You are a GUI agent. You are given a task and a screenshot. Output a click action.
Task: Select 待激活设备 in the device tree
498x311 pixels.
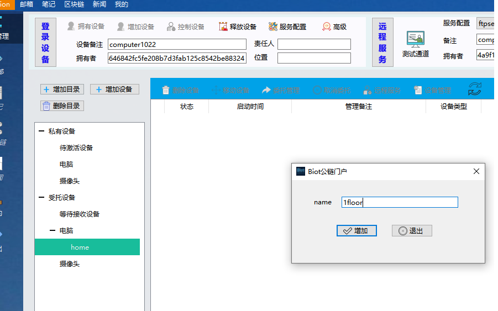click(x=76, y=148)
